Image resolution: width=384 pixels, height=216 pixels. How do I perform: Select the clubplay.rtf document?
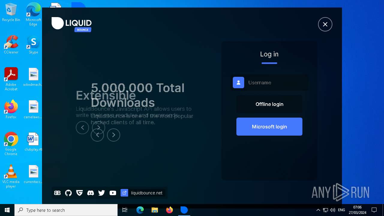click(x=33, y=142)
